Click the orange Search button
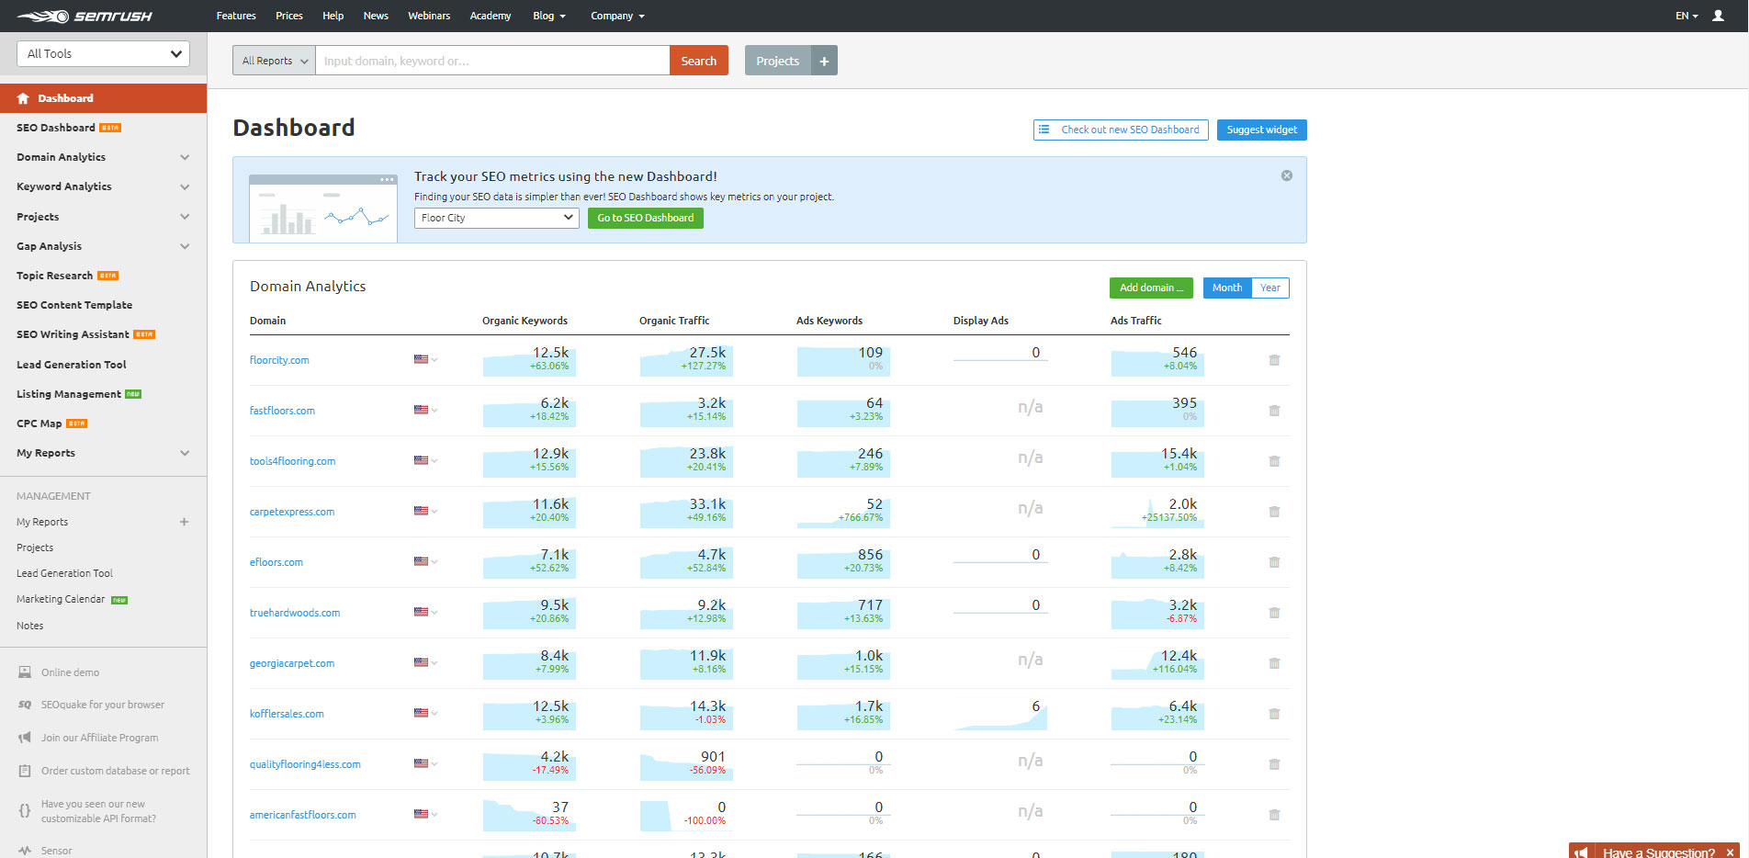This screenshot has height=858, width=1749. 699,61
